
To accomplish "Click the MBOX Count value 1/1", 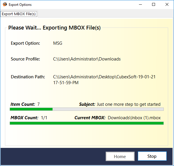I will coord(44,118).
